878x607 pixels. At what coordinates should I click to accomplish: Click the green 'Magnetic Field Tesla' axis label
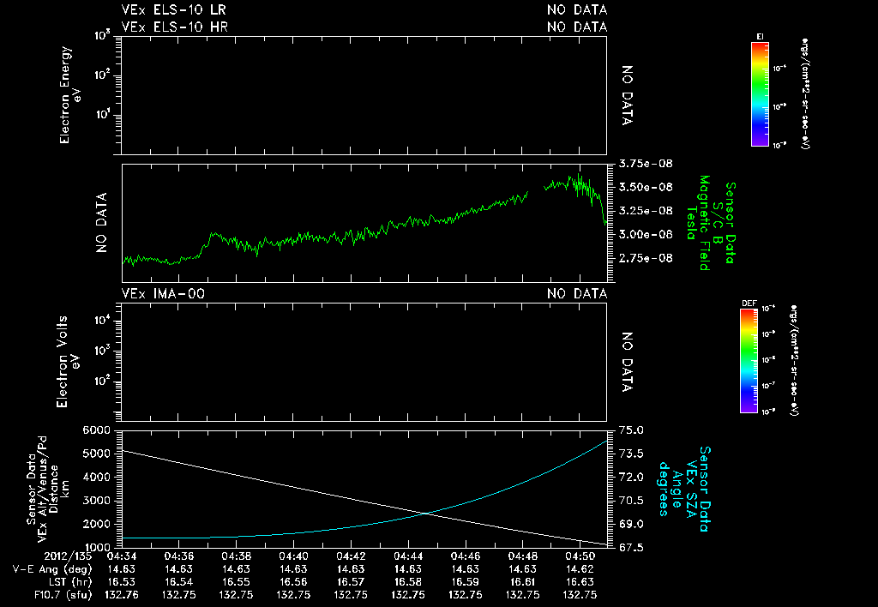pyautogui.click(x=698, y=223)
